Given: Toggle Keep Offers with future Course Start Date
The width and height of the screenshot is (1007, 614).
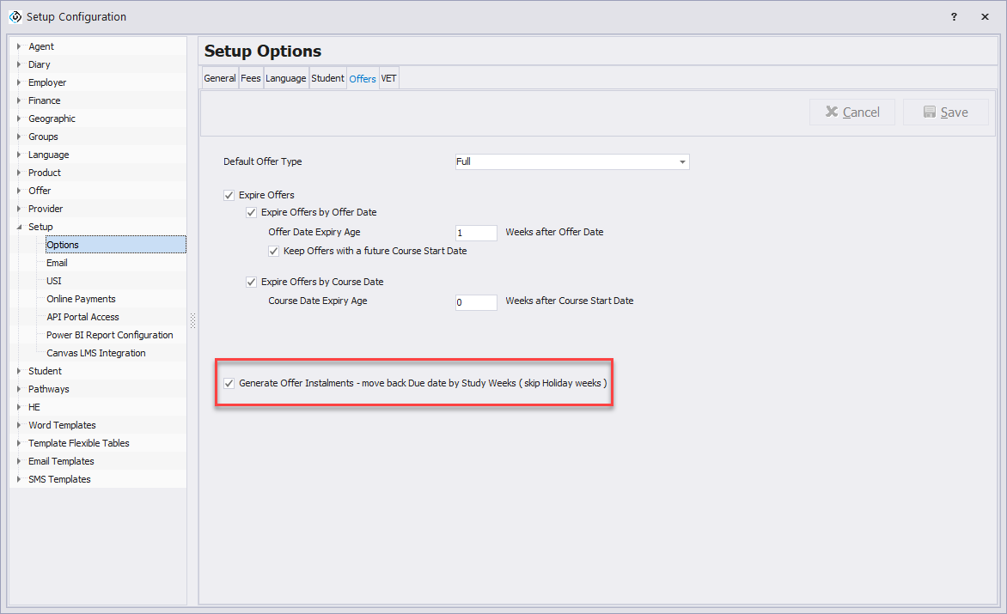Looking at the screenshot, I should click(274, 252).
